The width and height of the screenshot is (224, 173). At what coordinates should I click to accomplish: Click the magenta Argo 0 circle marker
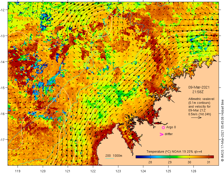click(163, 128)
